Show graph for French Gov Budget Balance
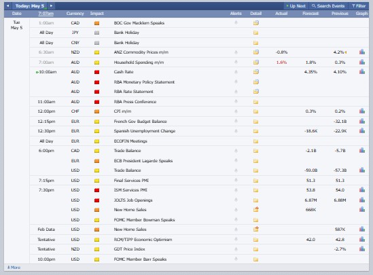This screenshot has height=275, width=373. (x=362, y=122)
